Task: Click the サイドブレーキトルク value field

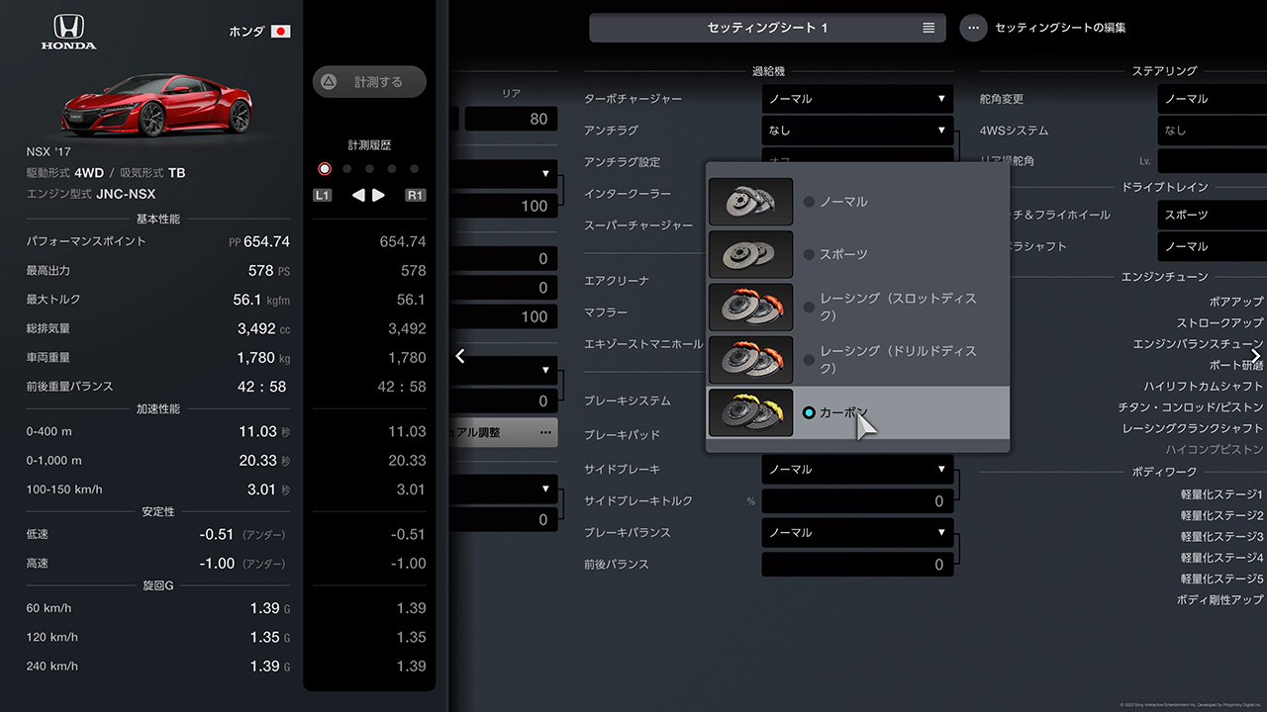Action: point(857,501)
